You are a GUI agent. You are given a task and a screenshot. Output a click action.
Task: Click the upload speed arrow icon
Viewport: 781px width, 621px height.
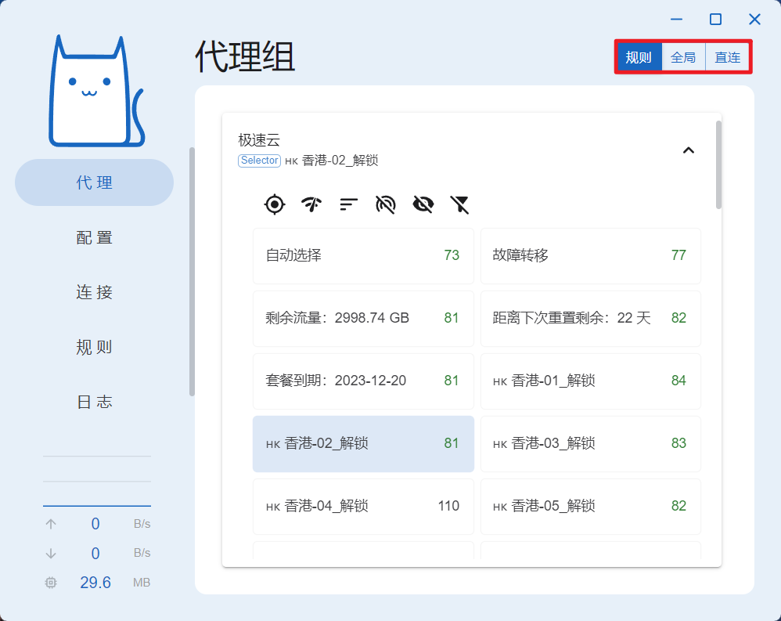[x=51, y=524]
